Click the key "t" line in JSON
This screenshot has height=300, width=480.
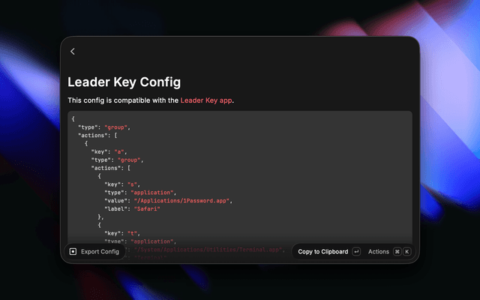[x=122, y=233]
